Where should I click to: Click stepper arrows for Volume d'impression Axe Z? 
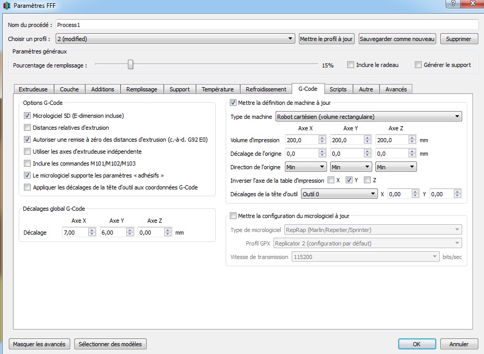click(x=412, y=140)
